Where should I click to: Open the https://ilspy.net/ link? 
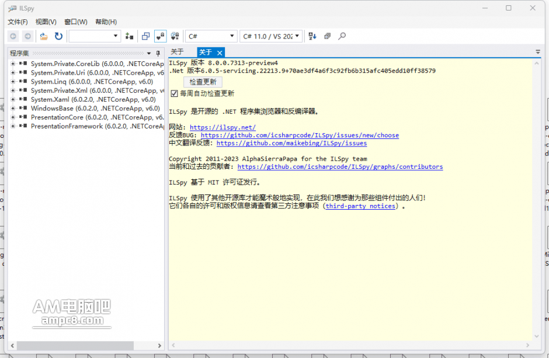pos(223,127)
